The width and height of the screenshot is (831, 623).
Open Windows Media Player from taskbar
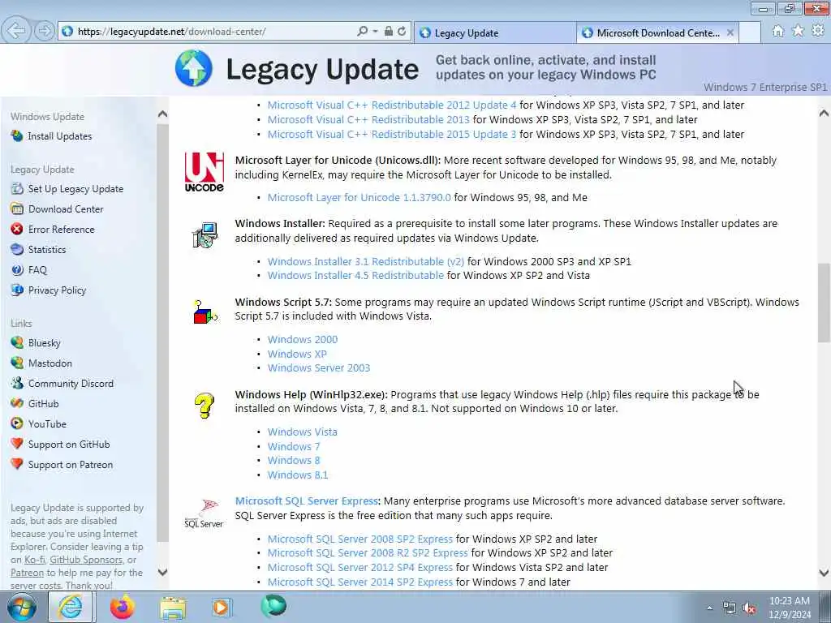221,608
